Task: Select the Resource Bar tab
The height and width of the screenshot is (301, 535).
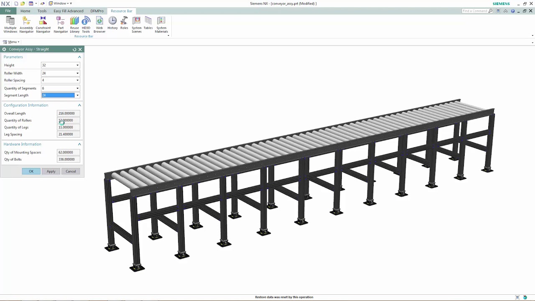Action: click(122, 11)
